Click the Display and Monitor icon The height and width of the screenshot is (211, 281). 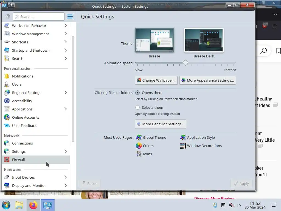click(x=7, y=185)
